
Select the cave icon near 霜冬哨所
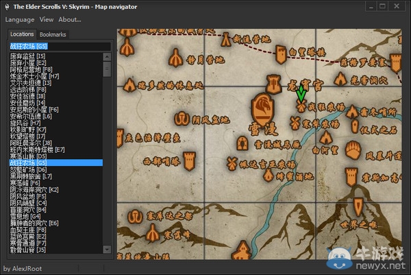coord(352,112)
